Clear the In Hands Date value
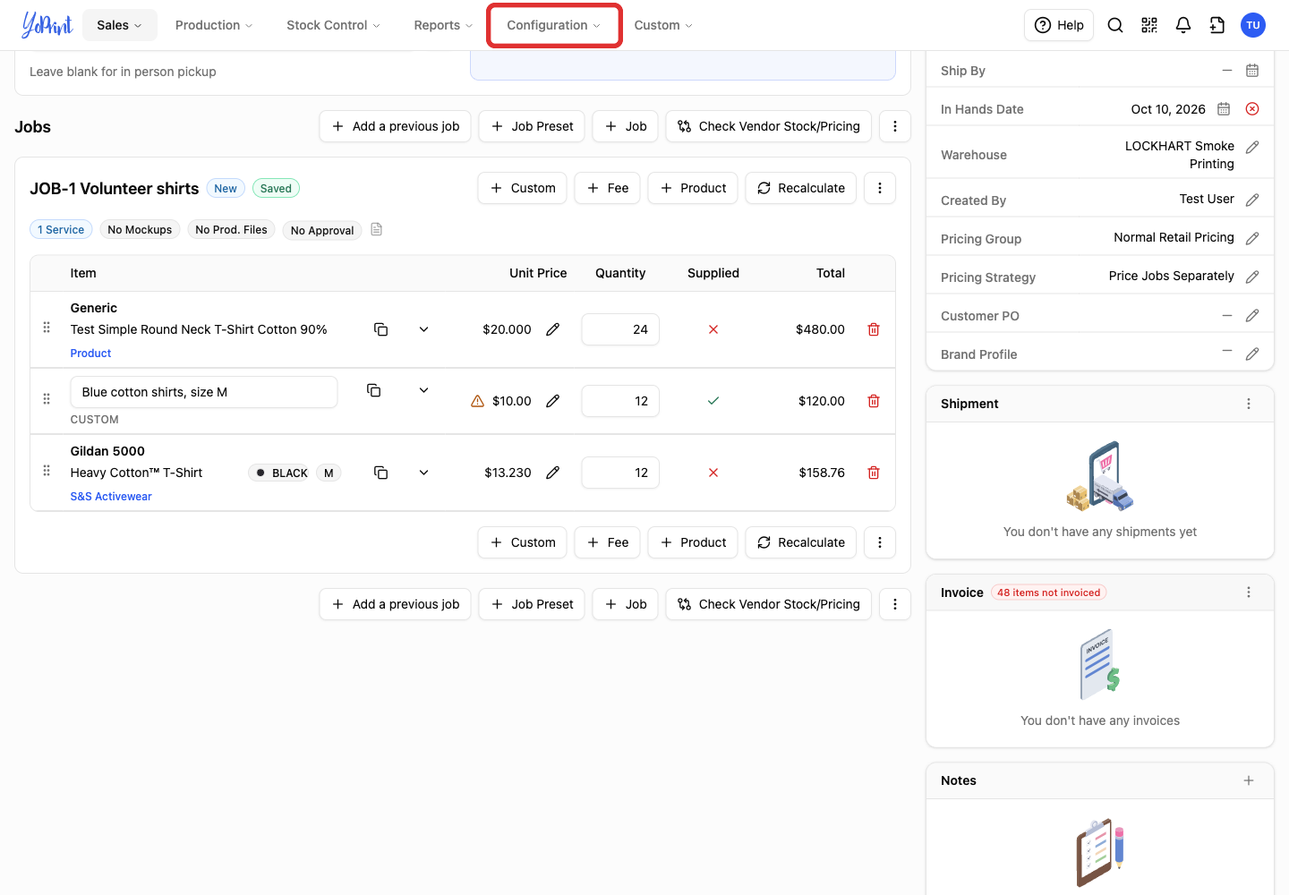 1252,109
